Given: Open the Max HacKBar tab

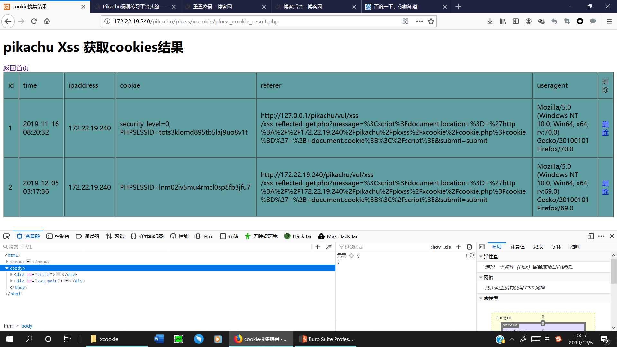Looking at the screenshot, I should tap(338, 236).
